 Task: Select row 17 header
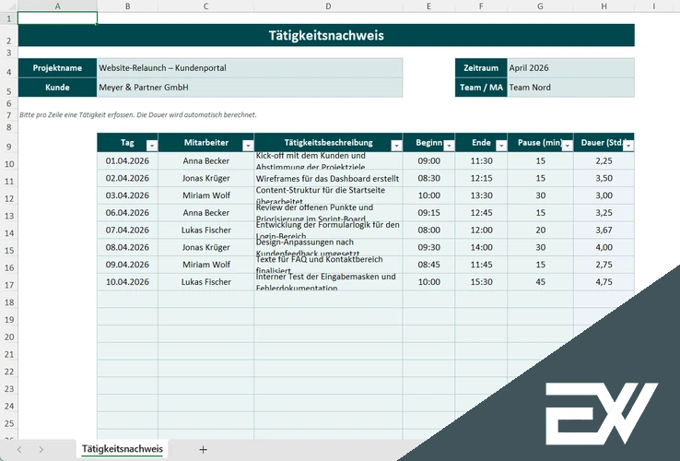click(9, 282)
